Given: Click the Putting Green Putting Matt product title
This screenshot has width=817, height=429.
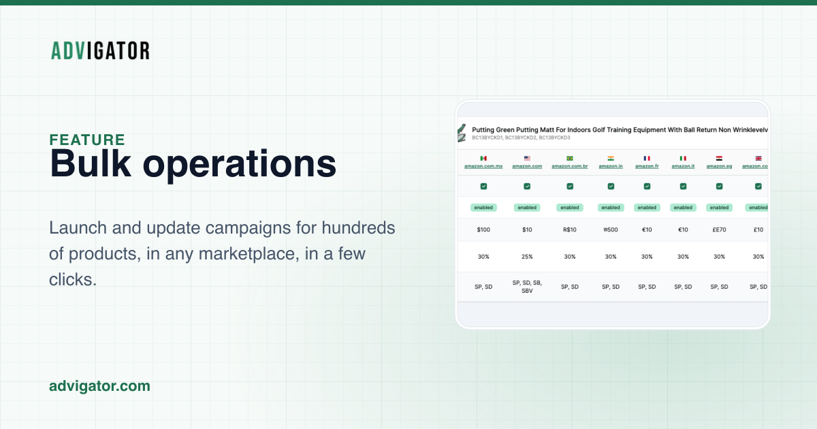Looking at the screenshot, I should 620,129.
